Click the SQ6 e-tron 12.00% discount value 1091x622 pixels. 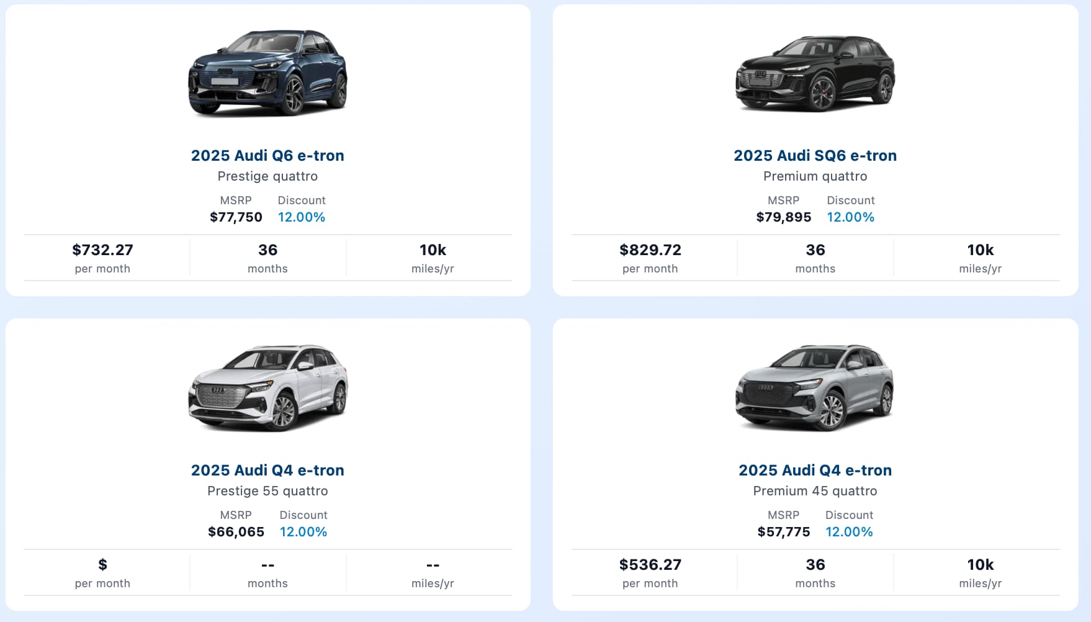[x=850, y=217]
